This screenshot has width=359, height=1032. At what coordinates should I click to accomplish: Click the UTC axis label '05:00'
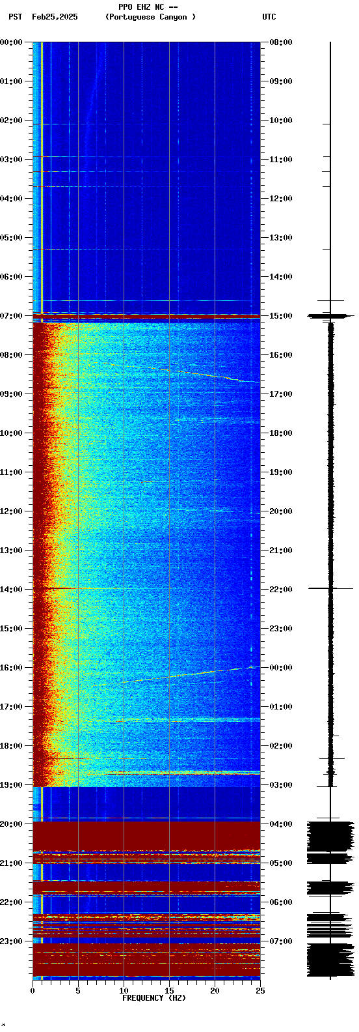(281, 863)
